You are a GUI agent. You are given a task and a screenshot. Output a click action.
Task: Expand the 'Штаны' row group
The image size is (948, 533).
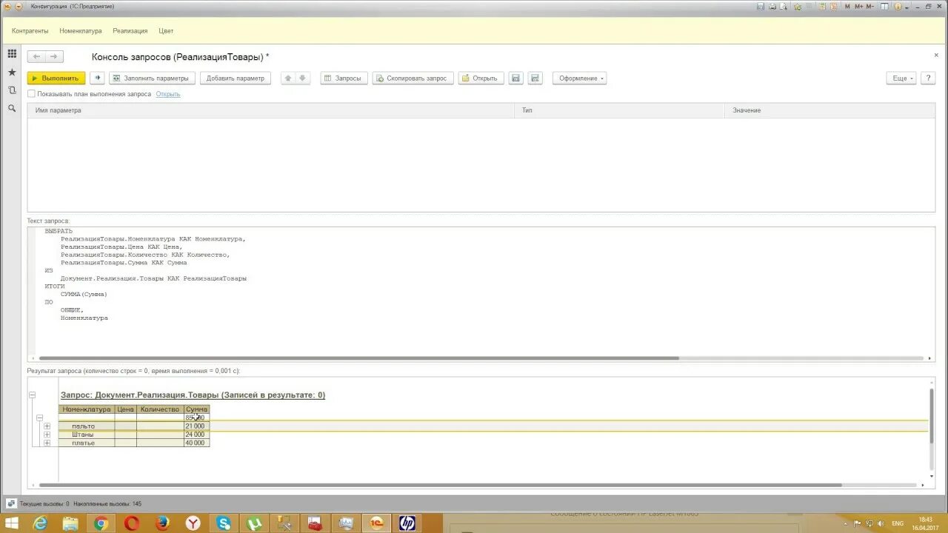click(x=47, y=435)
